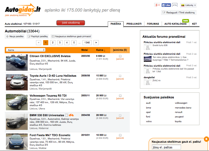Search related term opel

click(148, 112)
